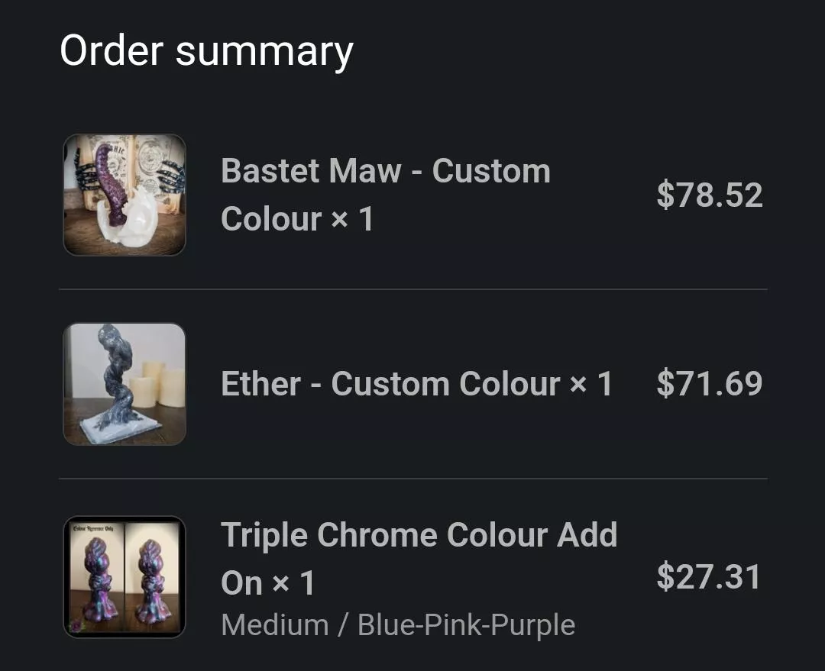
Task: Click the × 1 quantity of Triple Chrome
Action: pos(293,584)
